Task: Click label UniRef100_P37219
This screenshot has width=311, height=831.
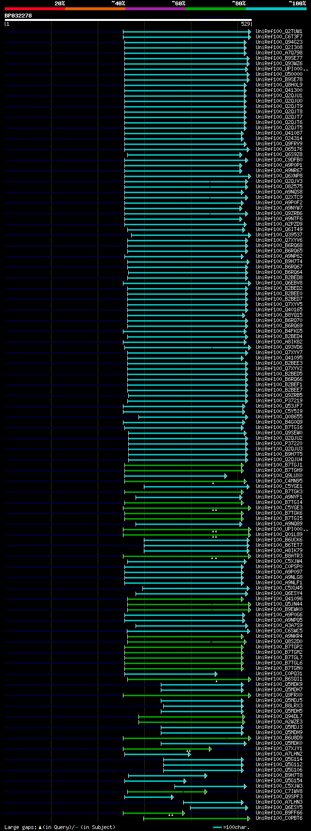Action: [279, 400]
